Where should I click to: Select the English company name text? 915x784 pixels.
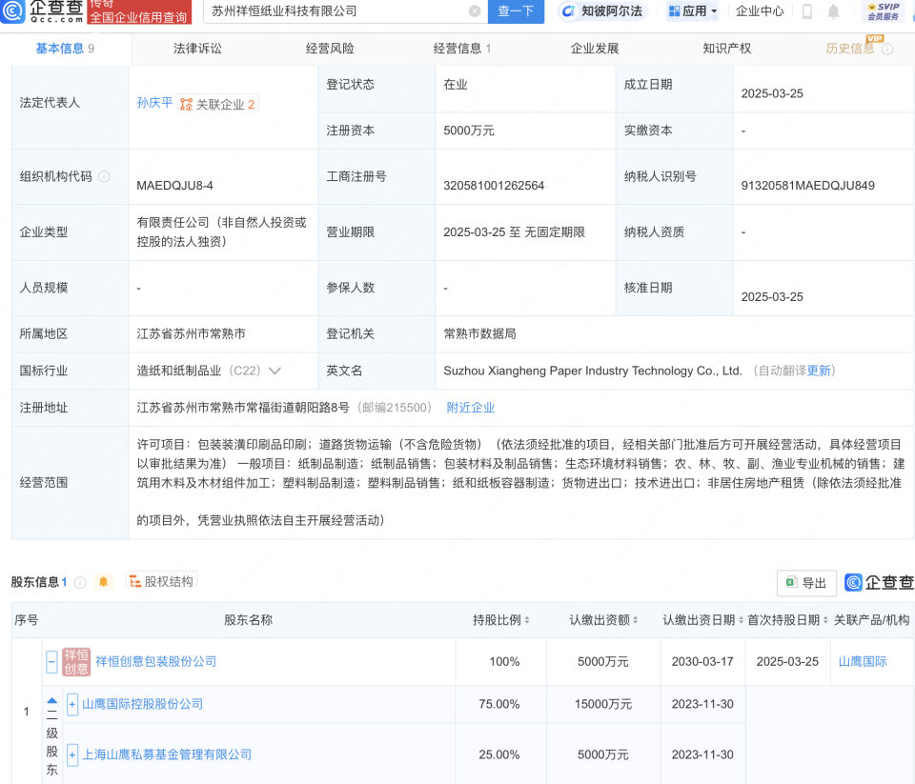(x=592, y=371)
